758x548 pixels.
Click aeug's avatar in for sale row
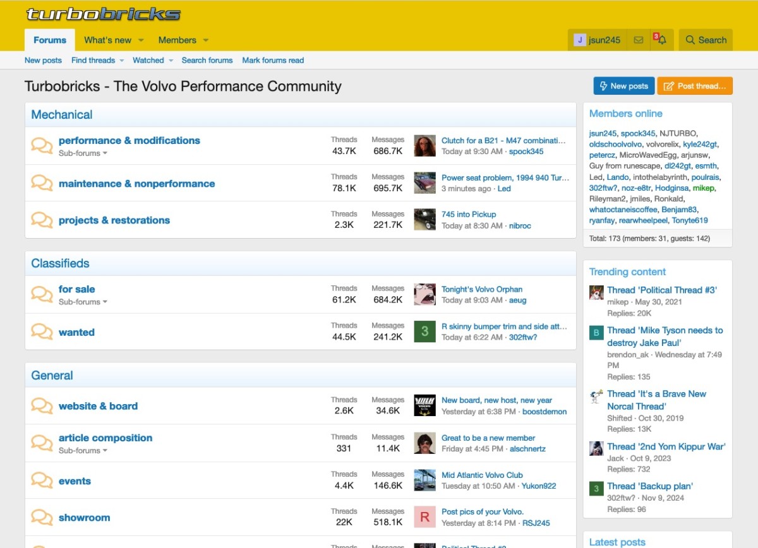click(x=424, y=294)
